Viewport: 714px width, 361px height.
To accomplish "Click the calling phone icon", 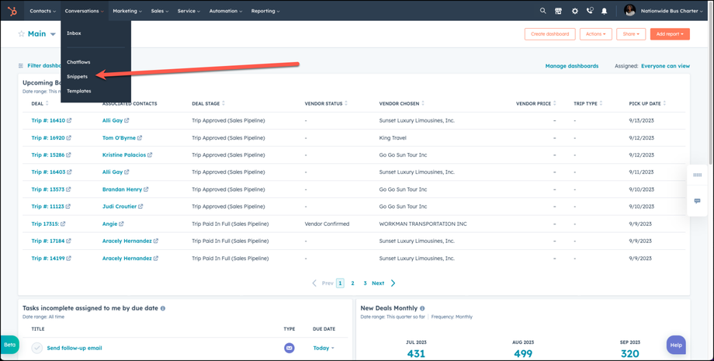I will (590, 11).
